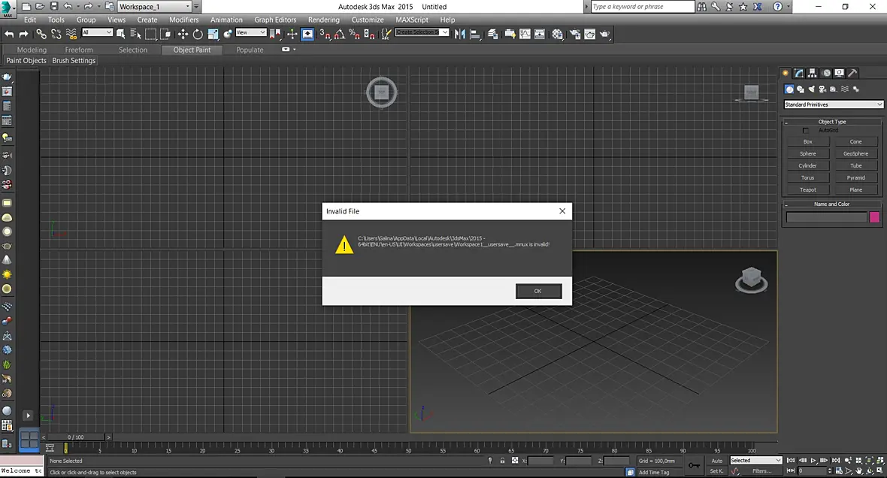Click the Set Keys key icon

coord(694,465)
